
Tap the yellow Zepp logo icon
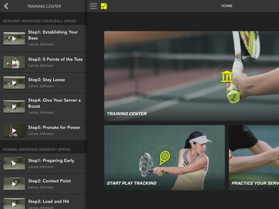pos(104,6)
